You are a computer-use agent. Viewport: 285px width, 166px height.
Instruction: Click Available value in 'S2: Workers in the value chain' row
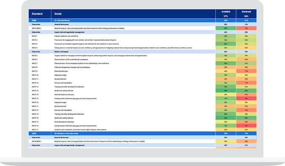pyautogui.click(x=226, y=133)
